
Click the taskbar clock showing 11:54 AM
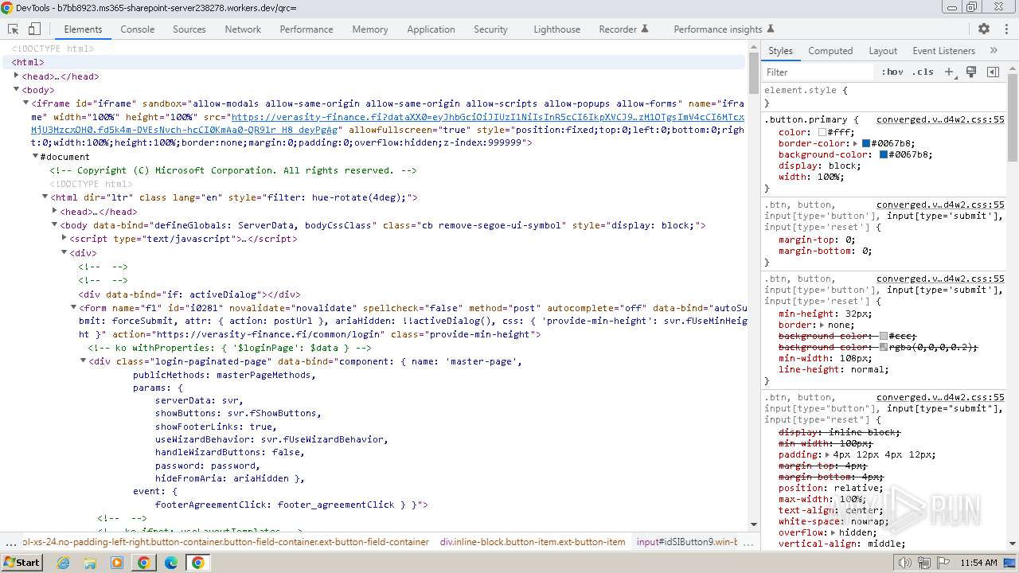[x=978, y=563]
